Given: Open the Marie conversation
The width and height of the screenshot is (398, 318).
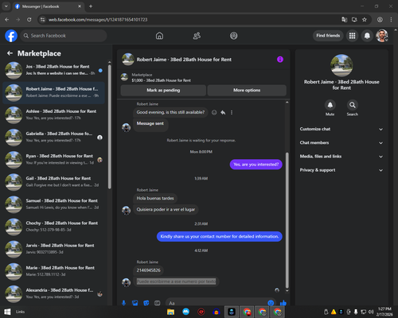Looking at the screenshot, I should click(x=54, y=271).
